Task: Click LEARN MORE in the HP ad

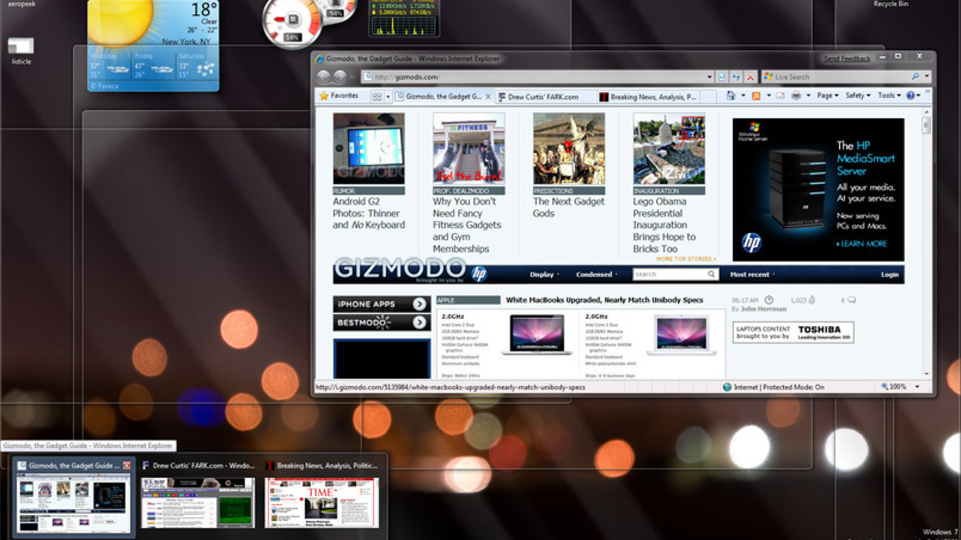Action: pos(862,244)
